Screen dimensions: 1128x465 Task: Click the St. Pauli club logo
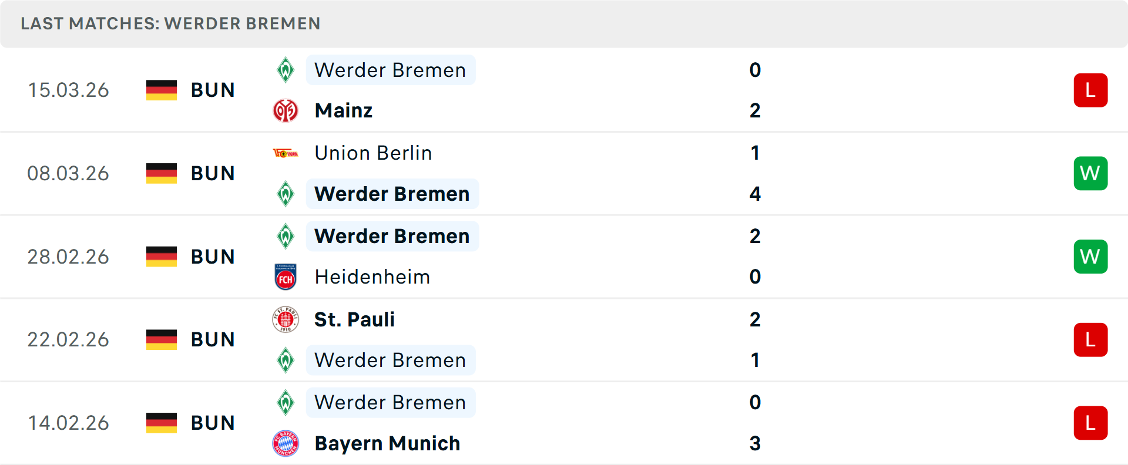tap(286, 319)
